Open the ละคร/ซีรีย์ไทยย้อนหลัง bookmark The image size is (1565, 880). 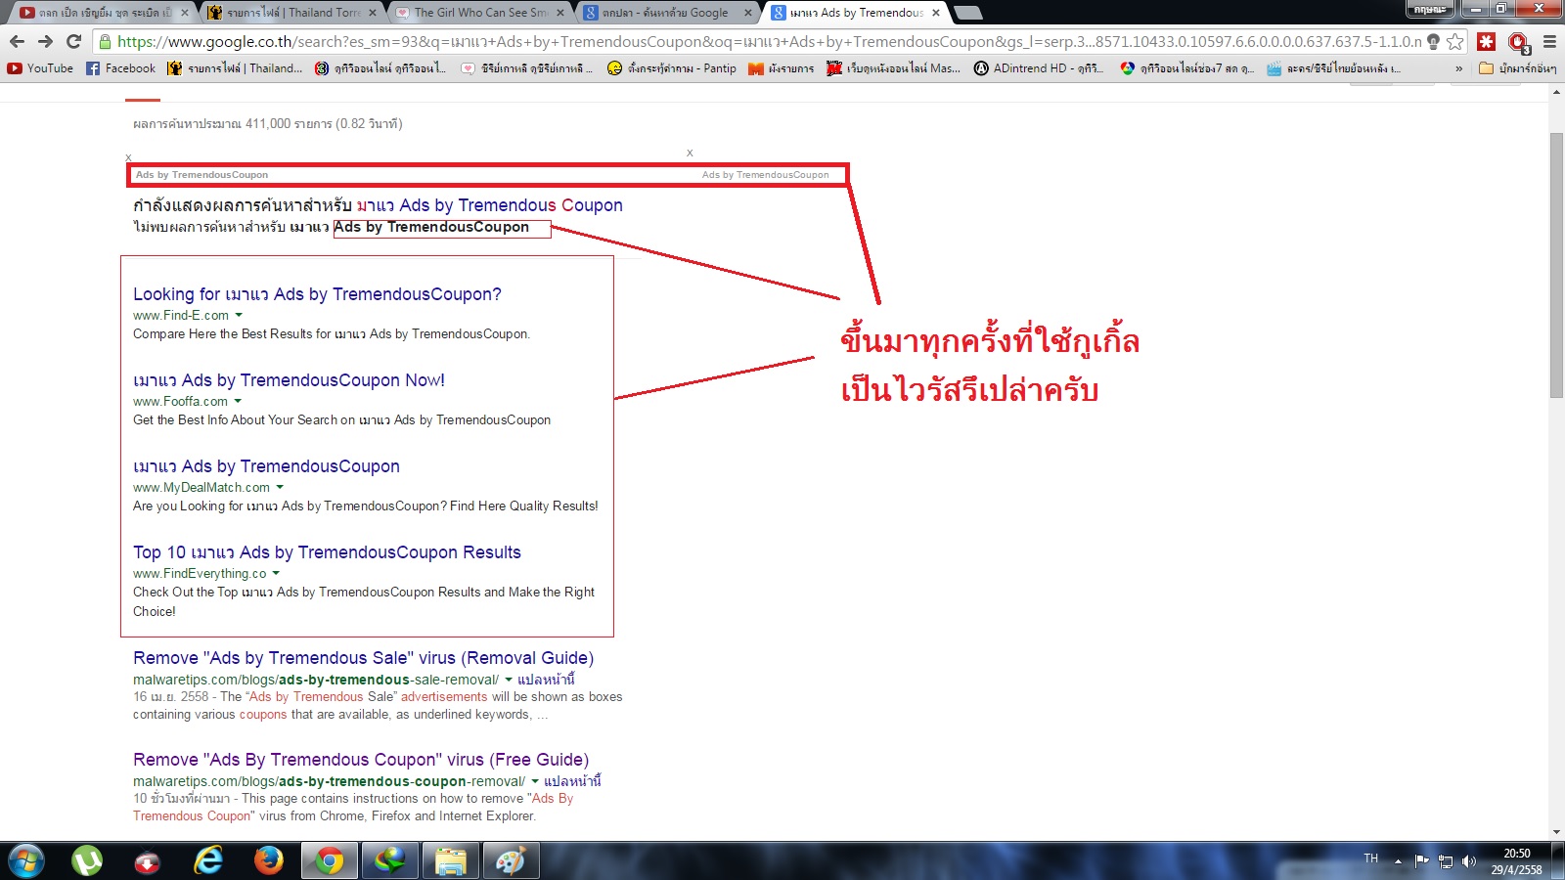1333,68
